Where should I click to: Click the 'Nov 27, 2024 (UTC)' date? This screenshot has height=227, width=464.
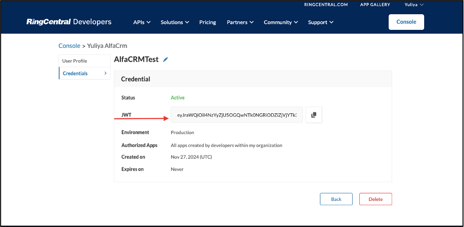click(x=191, y=157)
